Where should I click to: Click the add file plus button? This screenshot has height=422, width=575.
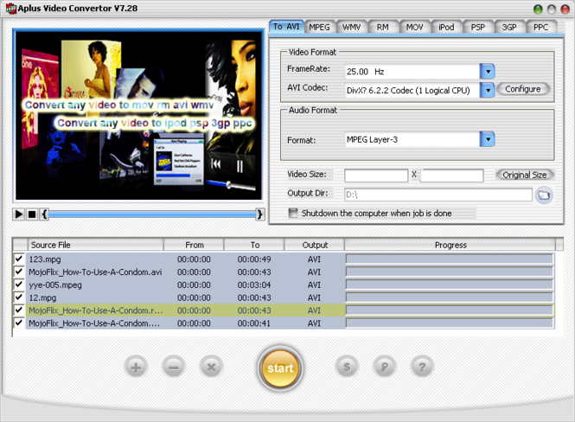coord(136,367)
